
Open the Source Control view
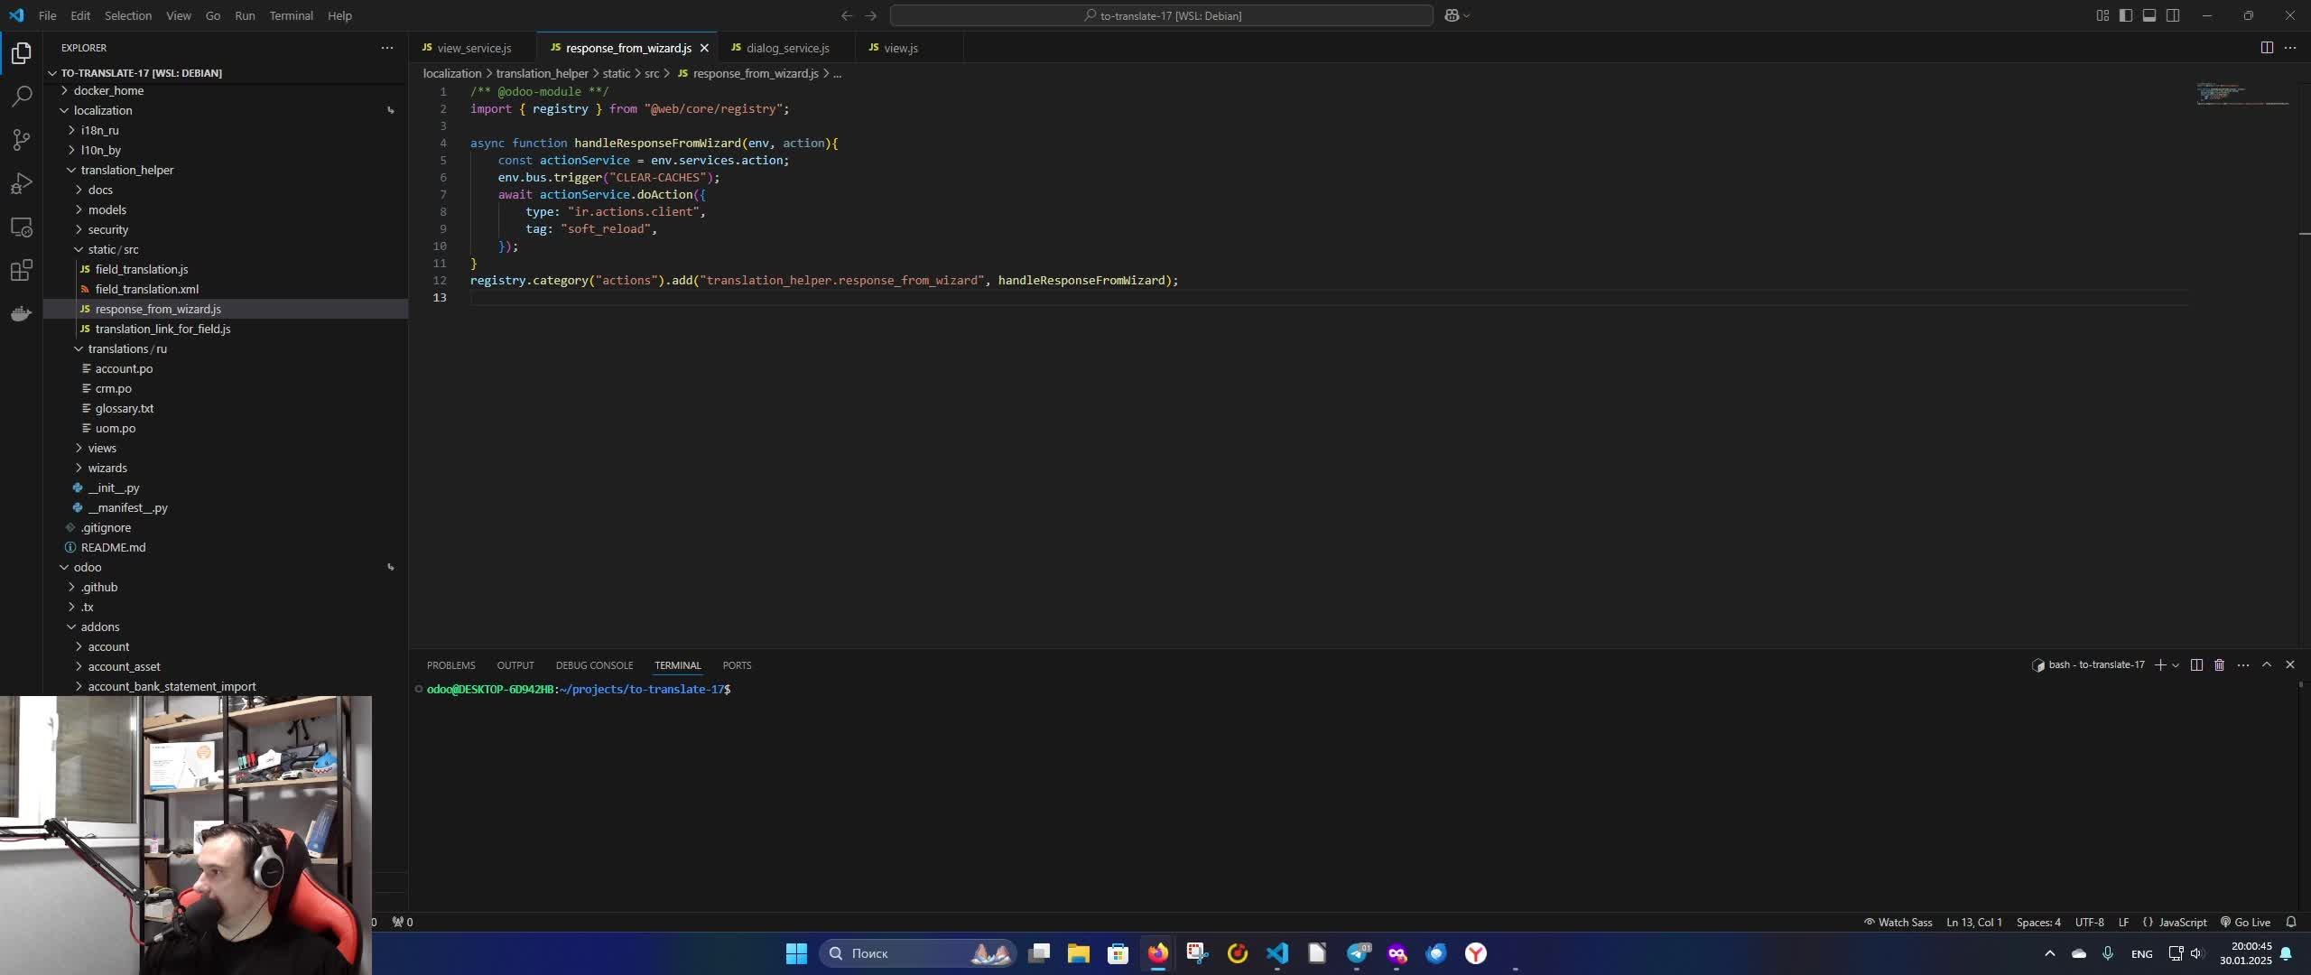[22, 140]
